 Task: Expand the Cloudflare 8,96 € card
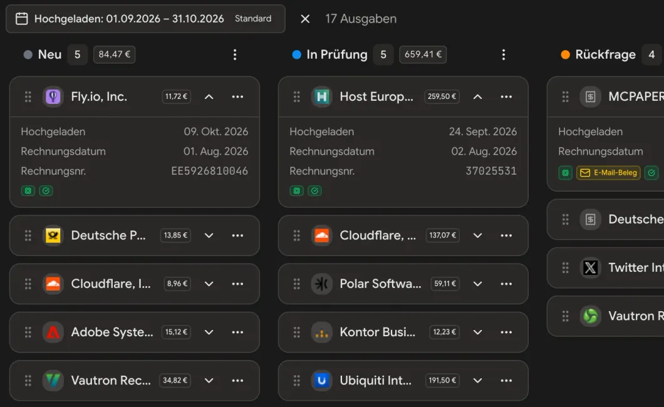pos(209,284)
